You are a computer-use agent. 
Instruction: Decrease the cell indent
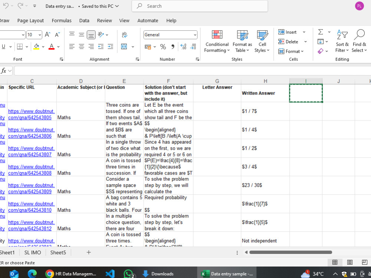click(101, 47)
